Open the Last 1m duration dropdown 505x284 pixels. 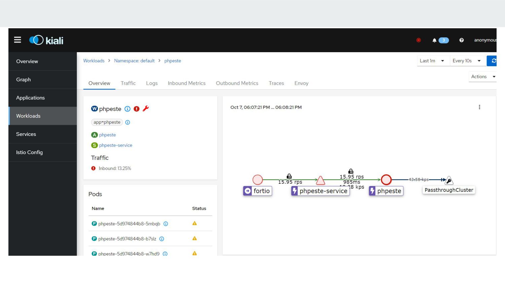433,61
